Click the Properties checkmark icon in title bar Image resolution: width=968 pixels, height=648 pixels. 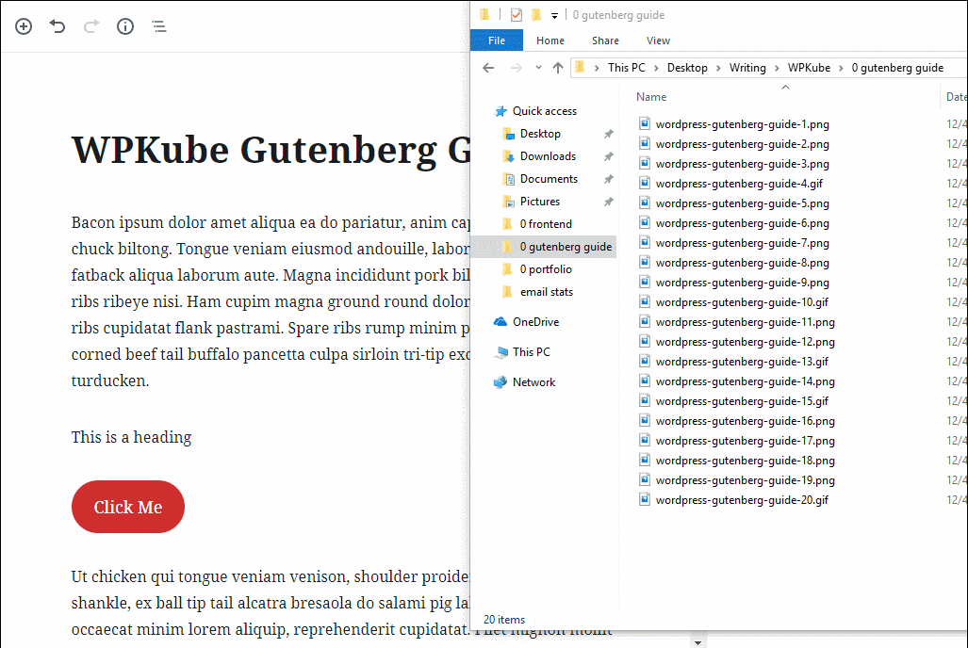pyautogui.click(x=517, y=15)
